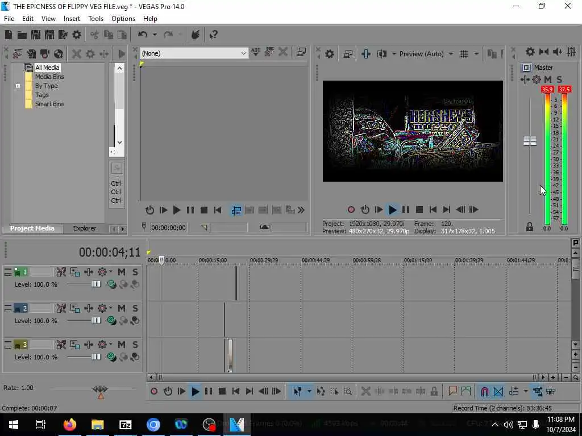Click the What's This help icon
This screenshot has height=436, width=582.
click(214, 35)
